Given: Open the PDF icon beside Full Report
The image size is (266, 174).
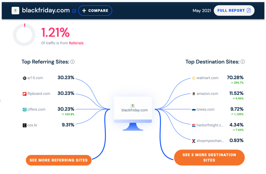Looking at the screenshot, I should (249, 10).
